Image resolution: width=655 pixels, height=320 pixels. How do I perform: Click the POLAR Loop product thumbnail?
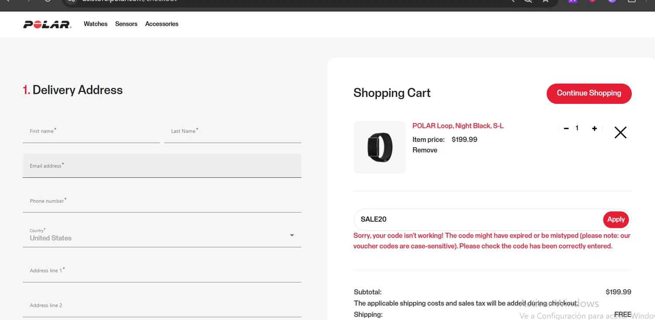(379, 147)
